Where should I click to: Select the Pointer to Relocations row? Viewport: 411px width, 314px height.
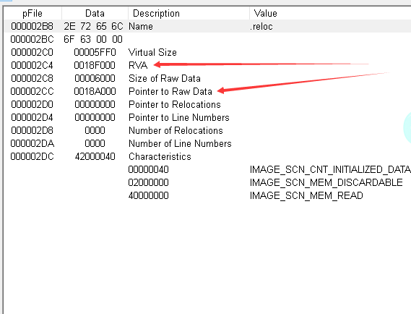click(x=207, y=104)
